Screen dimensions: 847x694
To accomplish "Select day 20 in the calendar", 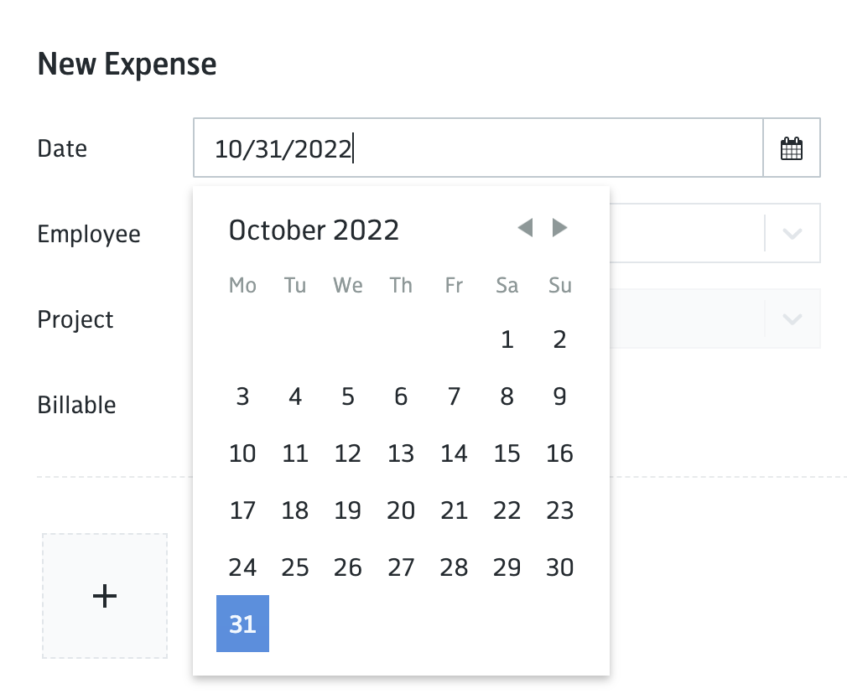I will (x=401, y=510).
